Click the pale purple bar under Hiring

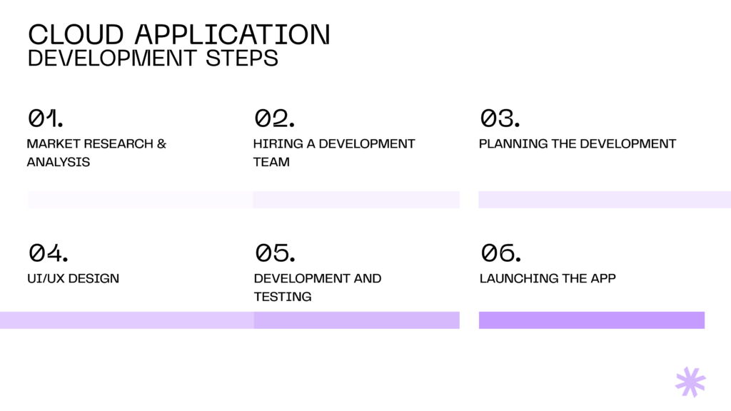(x=356, y=200)
